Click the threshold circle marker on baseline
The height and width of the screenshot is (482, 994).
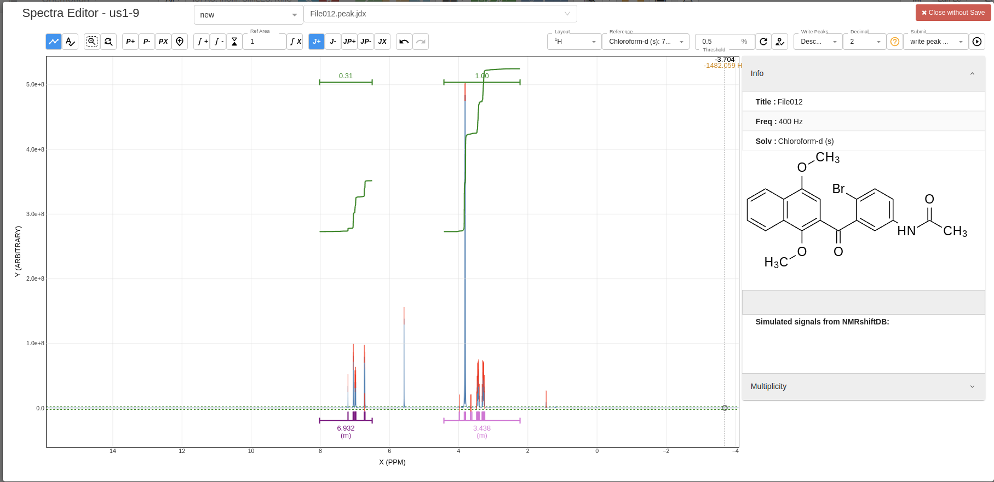[725, 408]
